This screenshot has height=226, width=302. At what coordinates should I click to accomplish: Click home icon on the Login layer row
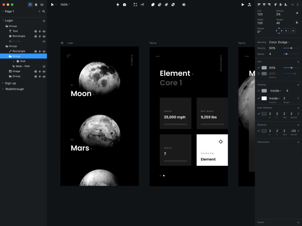[44, 21]
